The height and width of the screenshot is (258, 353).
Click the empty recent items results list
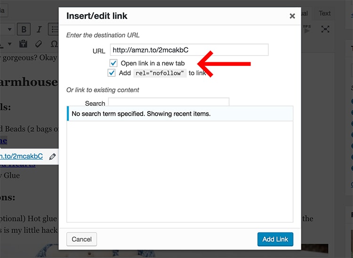click(180, 171)
